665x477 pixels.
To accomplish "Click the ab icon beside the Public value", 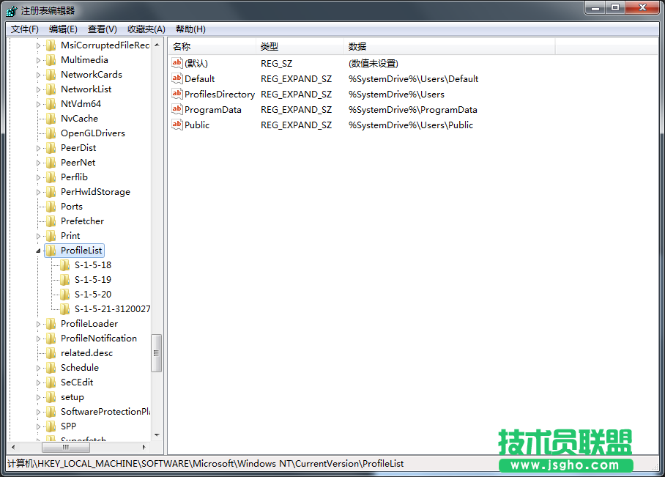I will [x=177, y=125].
